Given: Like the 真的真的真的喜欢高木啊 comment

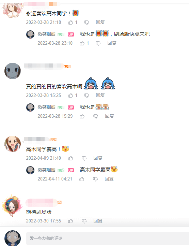Looking at the screenshot, I should 70,96.
